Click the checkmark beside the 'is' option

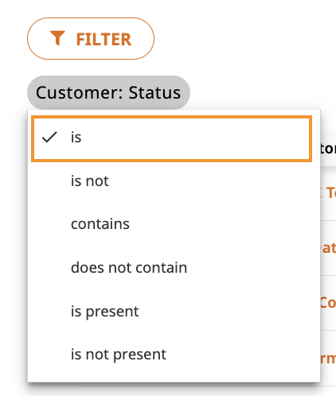49,138
